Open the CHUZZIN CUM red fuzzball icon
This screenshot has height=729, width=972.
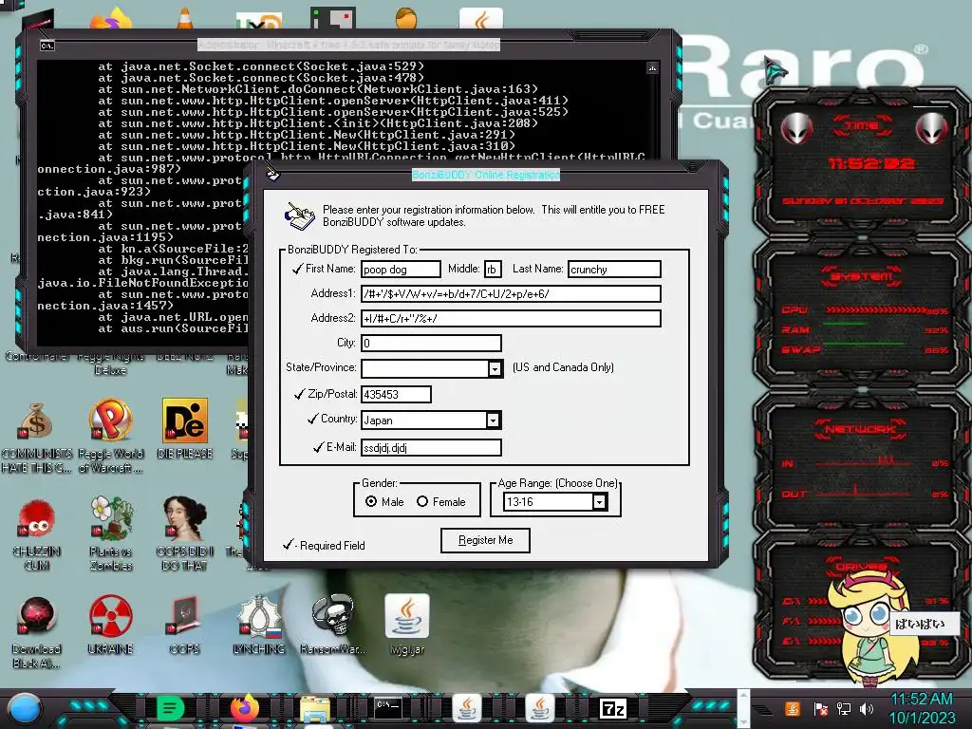[x=37, y=519]
